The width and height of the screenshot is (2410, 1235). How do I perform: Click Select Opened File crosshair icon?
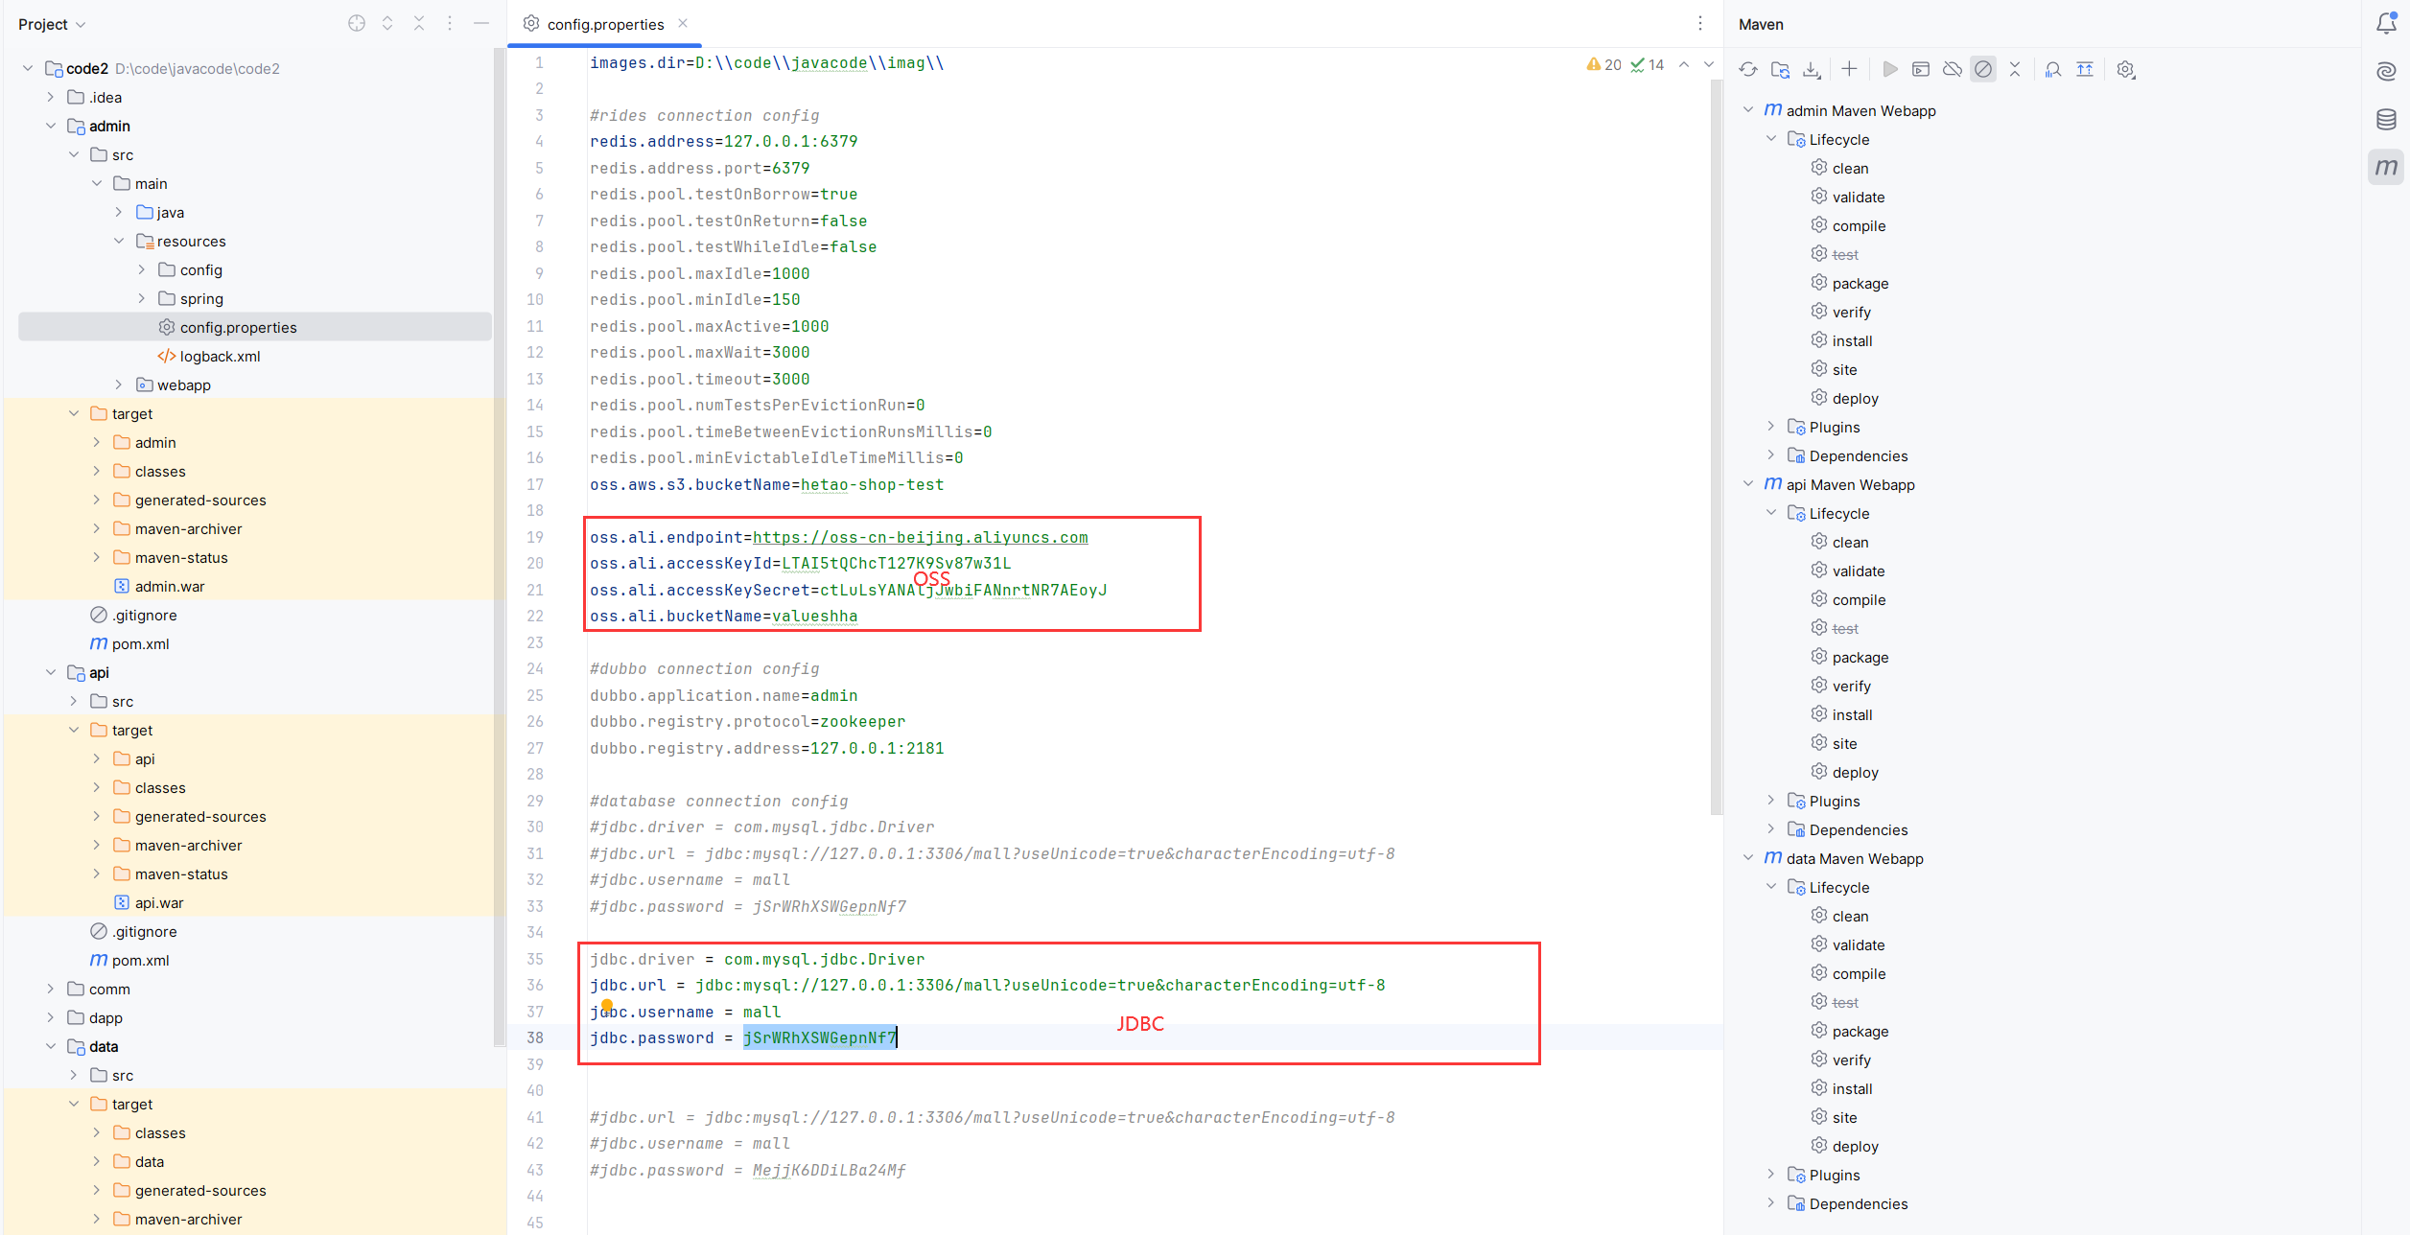[x=357, y=23]
